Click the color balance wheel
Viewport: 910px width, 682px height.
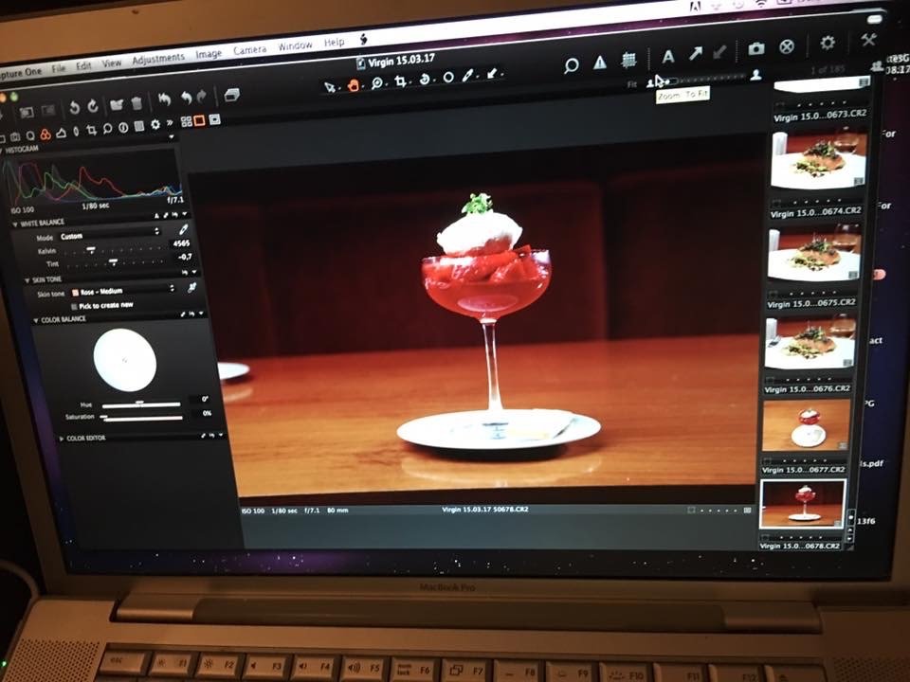[125, 360]
